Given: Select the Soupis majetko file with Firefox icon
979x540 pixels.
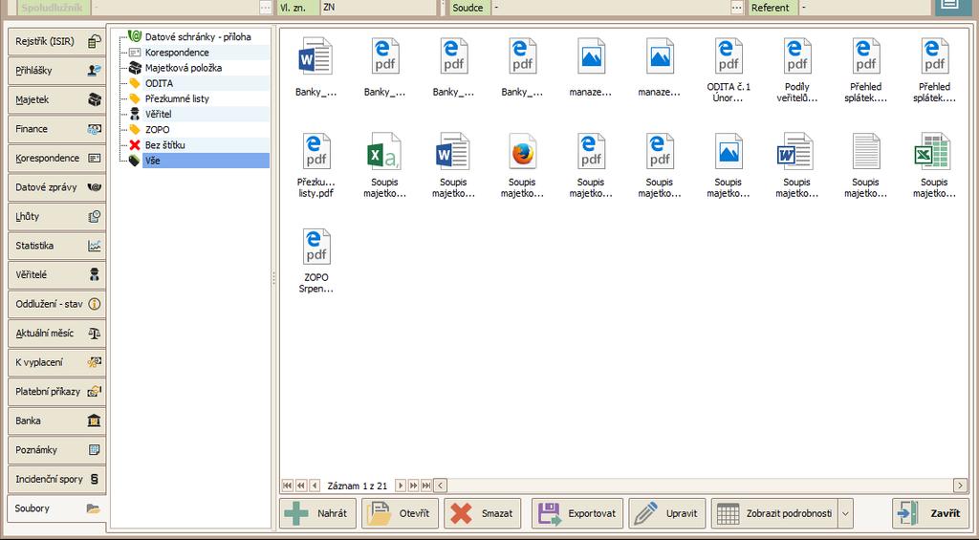Looking at the screenshot, I should 522,165.
